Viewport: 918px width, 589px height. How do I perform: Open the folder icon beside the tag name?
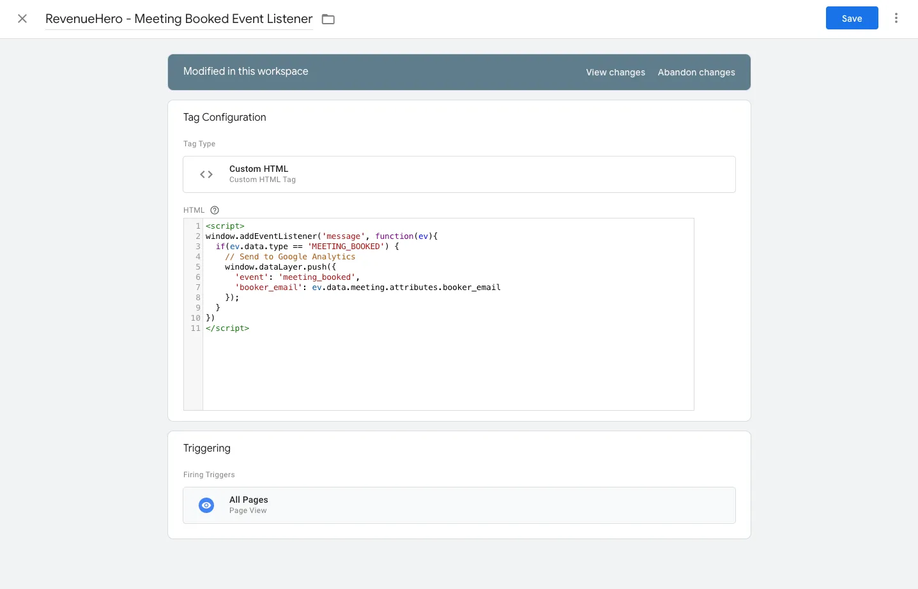coord(328,19)
